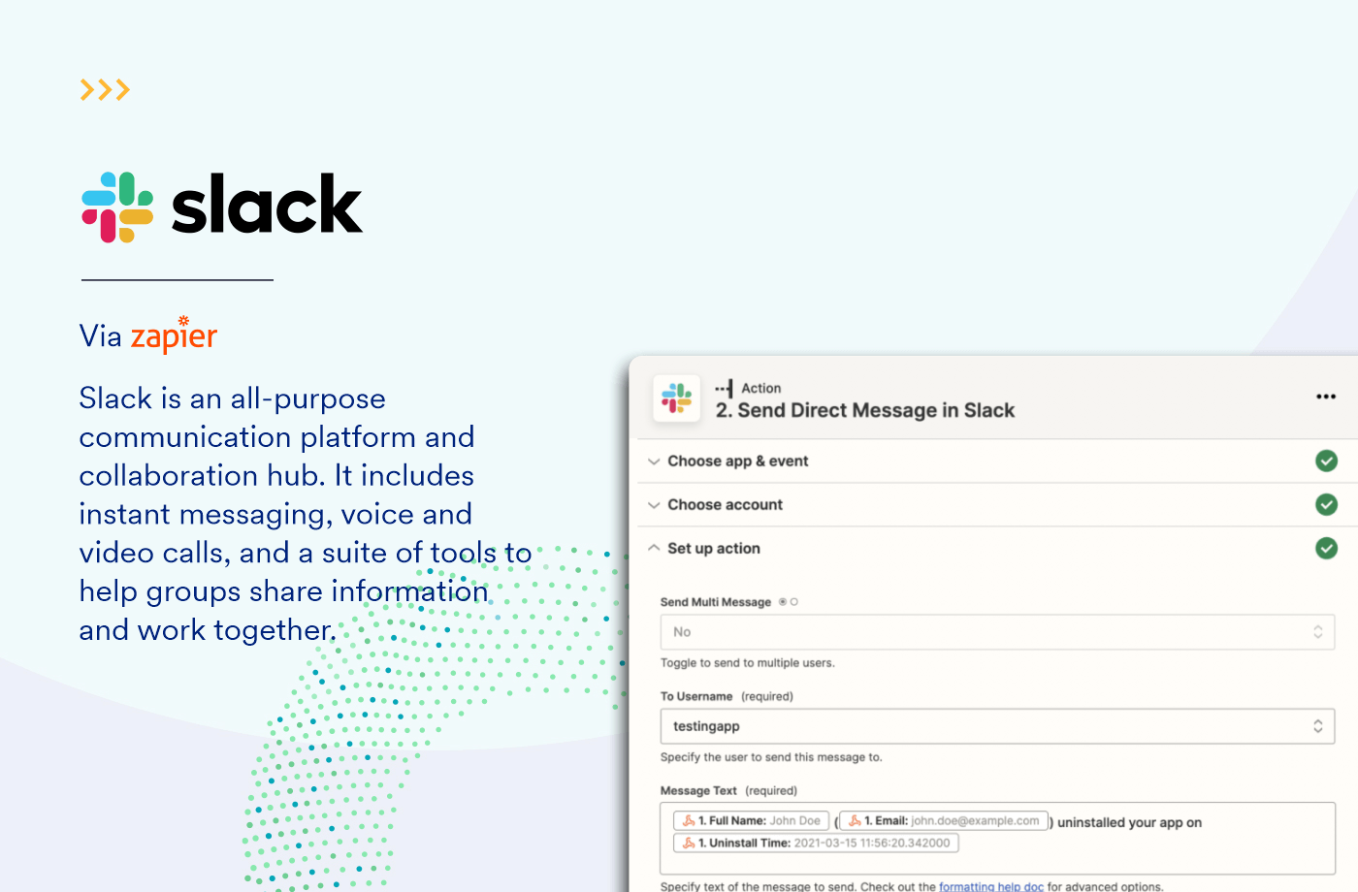Open the formatting help doc link
This screenshot has height=892, width=1358.
point(990,886)
